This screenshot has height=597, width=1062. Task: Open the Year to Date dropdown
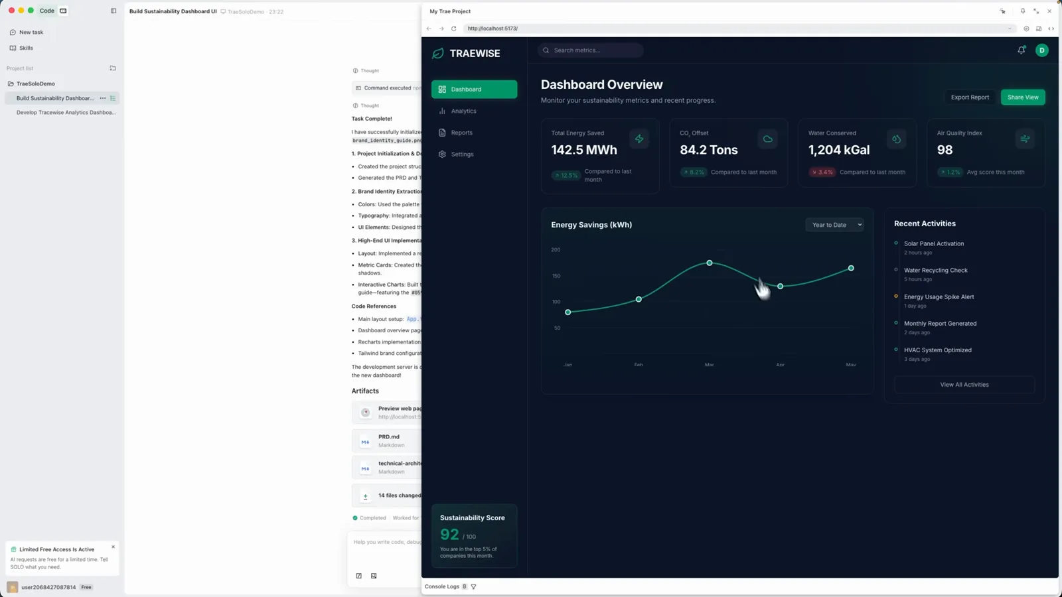[834, 225]
